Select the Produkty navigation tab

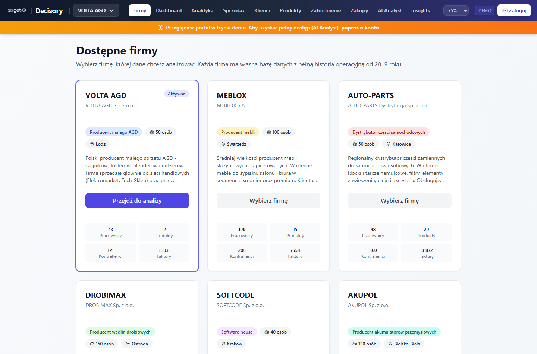[x=290, y=10]
